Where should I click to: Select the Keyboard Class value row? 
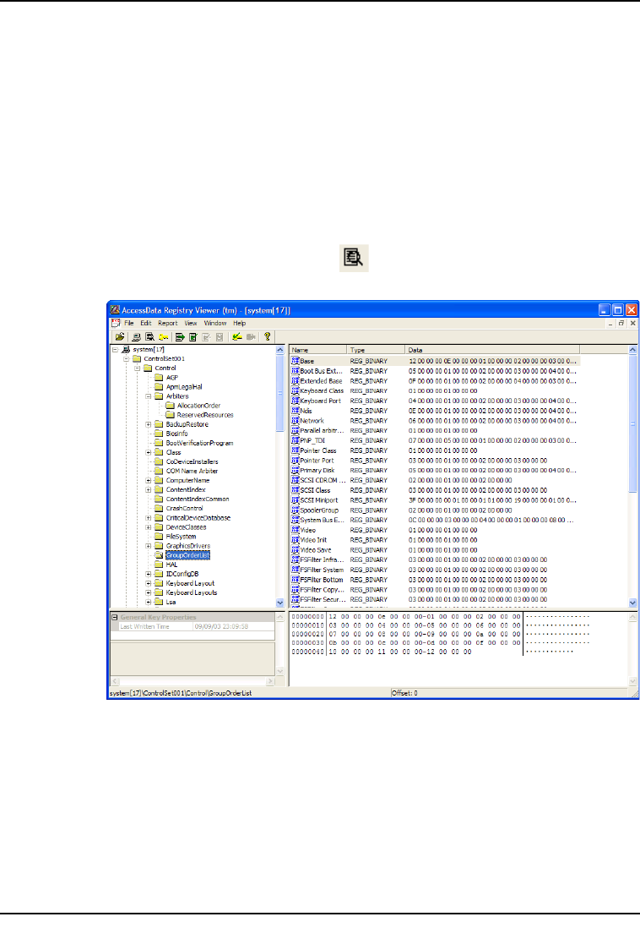click(434, 390)
